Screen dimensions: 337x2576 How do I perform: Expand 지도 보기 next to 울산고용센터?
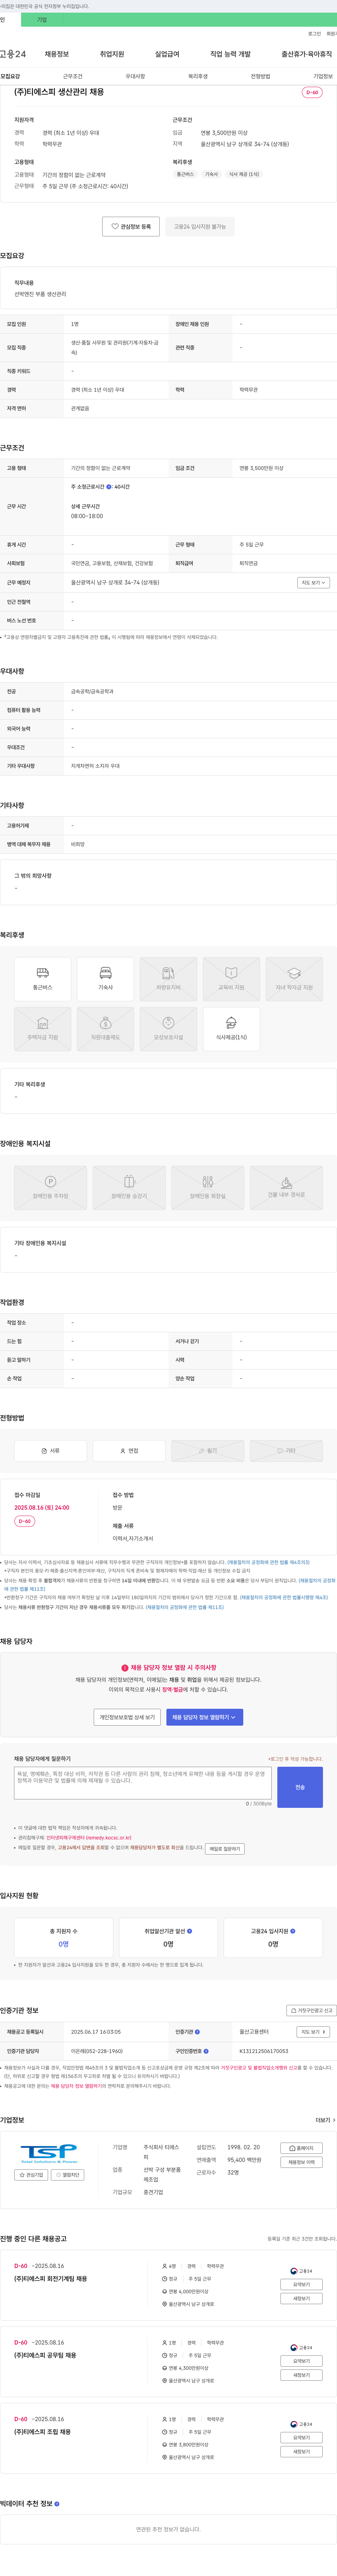pyautogui.click(x=313, y=2032)
